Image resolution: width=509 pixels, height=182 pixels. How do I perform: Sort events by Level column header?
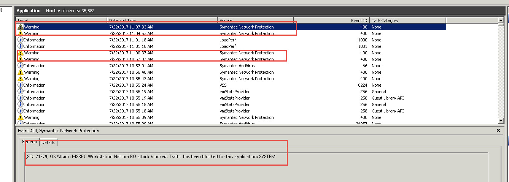point(62,20)
